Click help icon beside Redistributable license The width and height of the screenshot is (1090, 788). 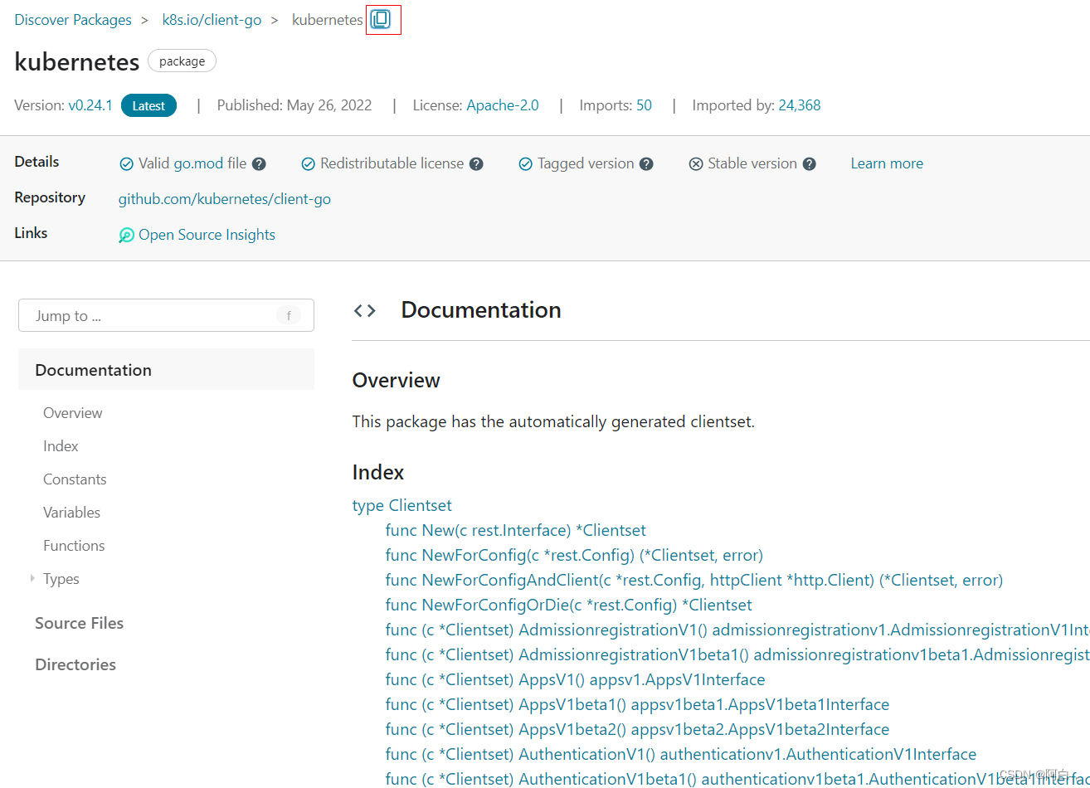pos(476,164)
